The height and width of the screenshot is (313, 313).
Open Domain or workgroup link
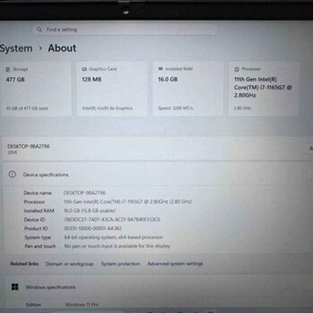[70, 264]
